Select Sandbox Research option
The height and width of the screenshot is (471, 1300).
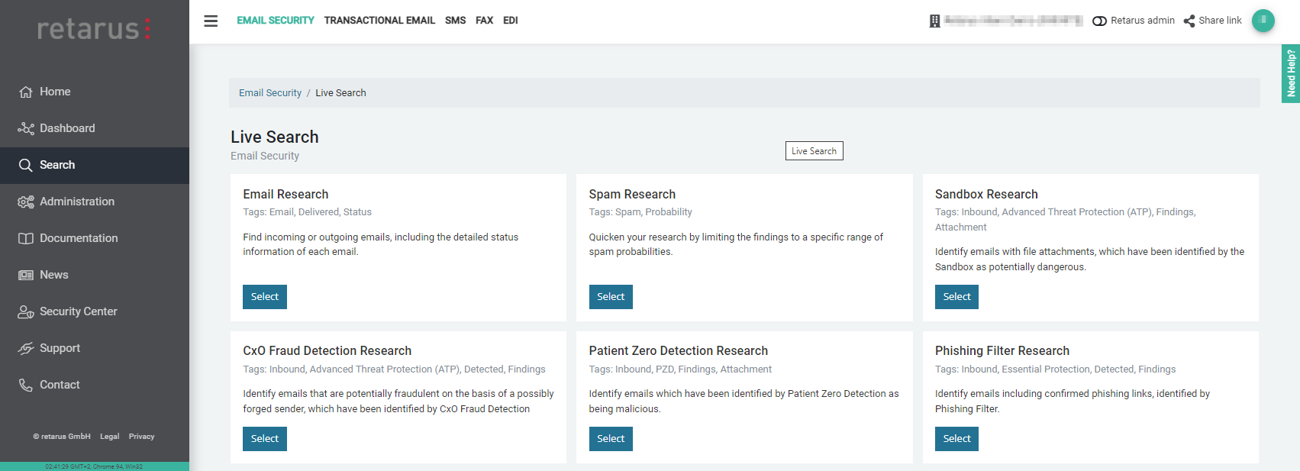click(956, 297)
